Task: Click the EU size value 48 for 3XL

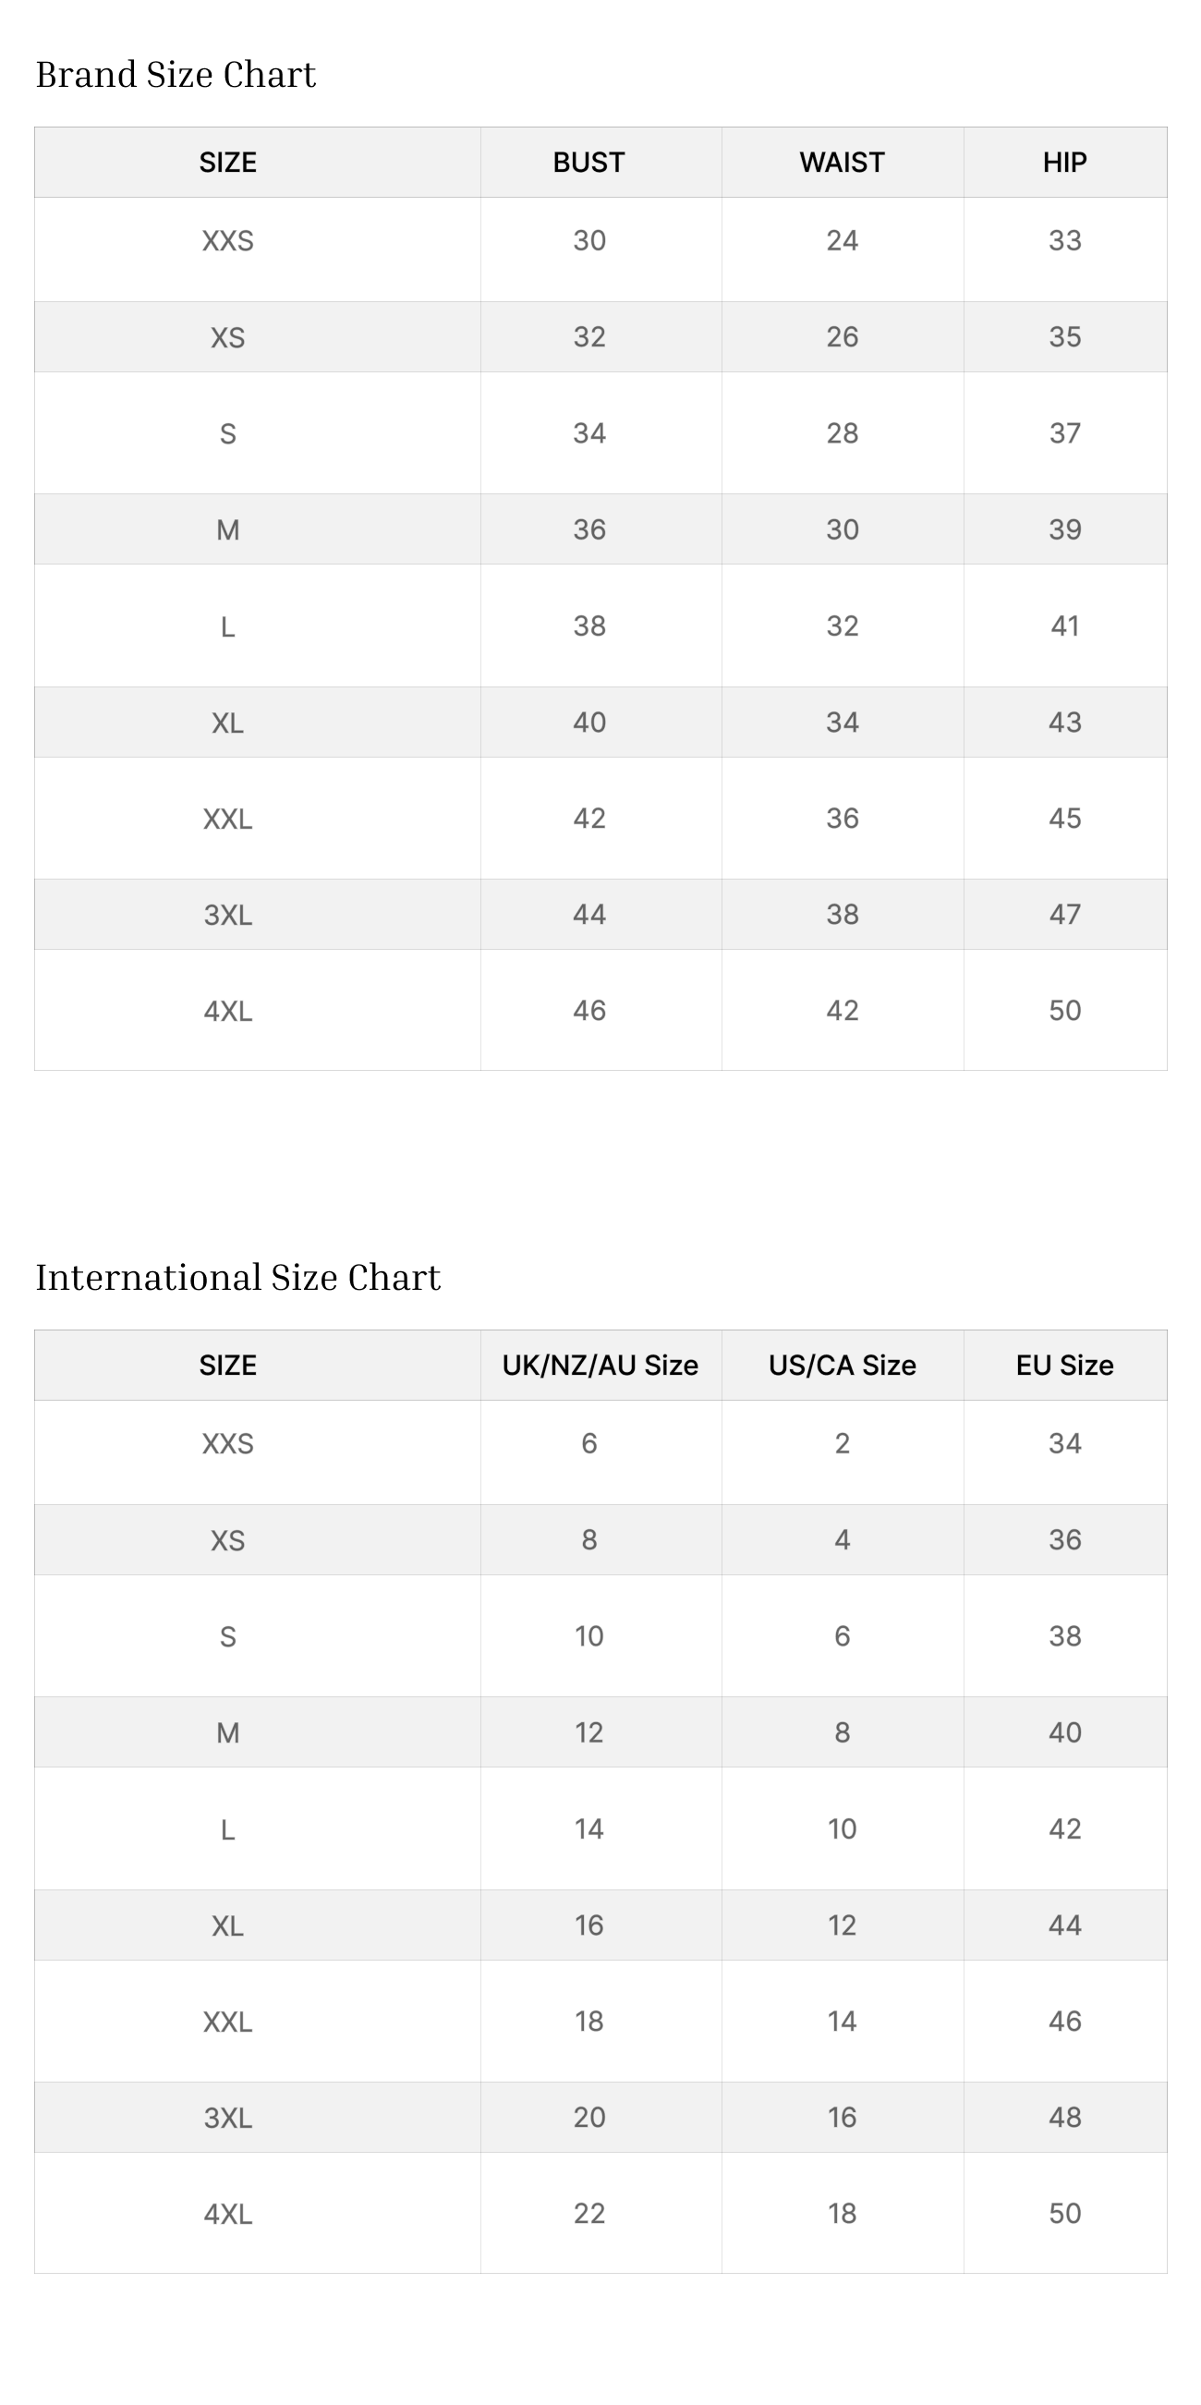Action: tap(1065, 2117)
